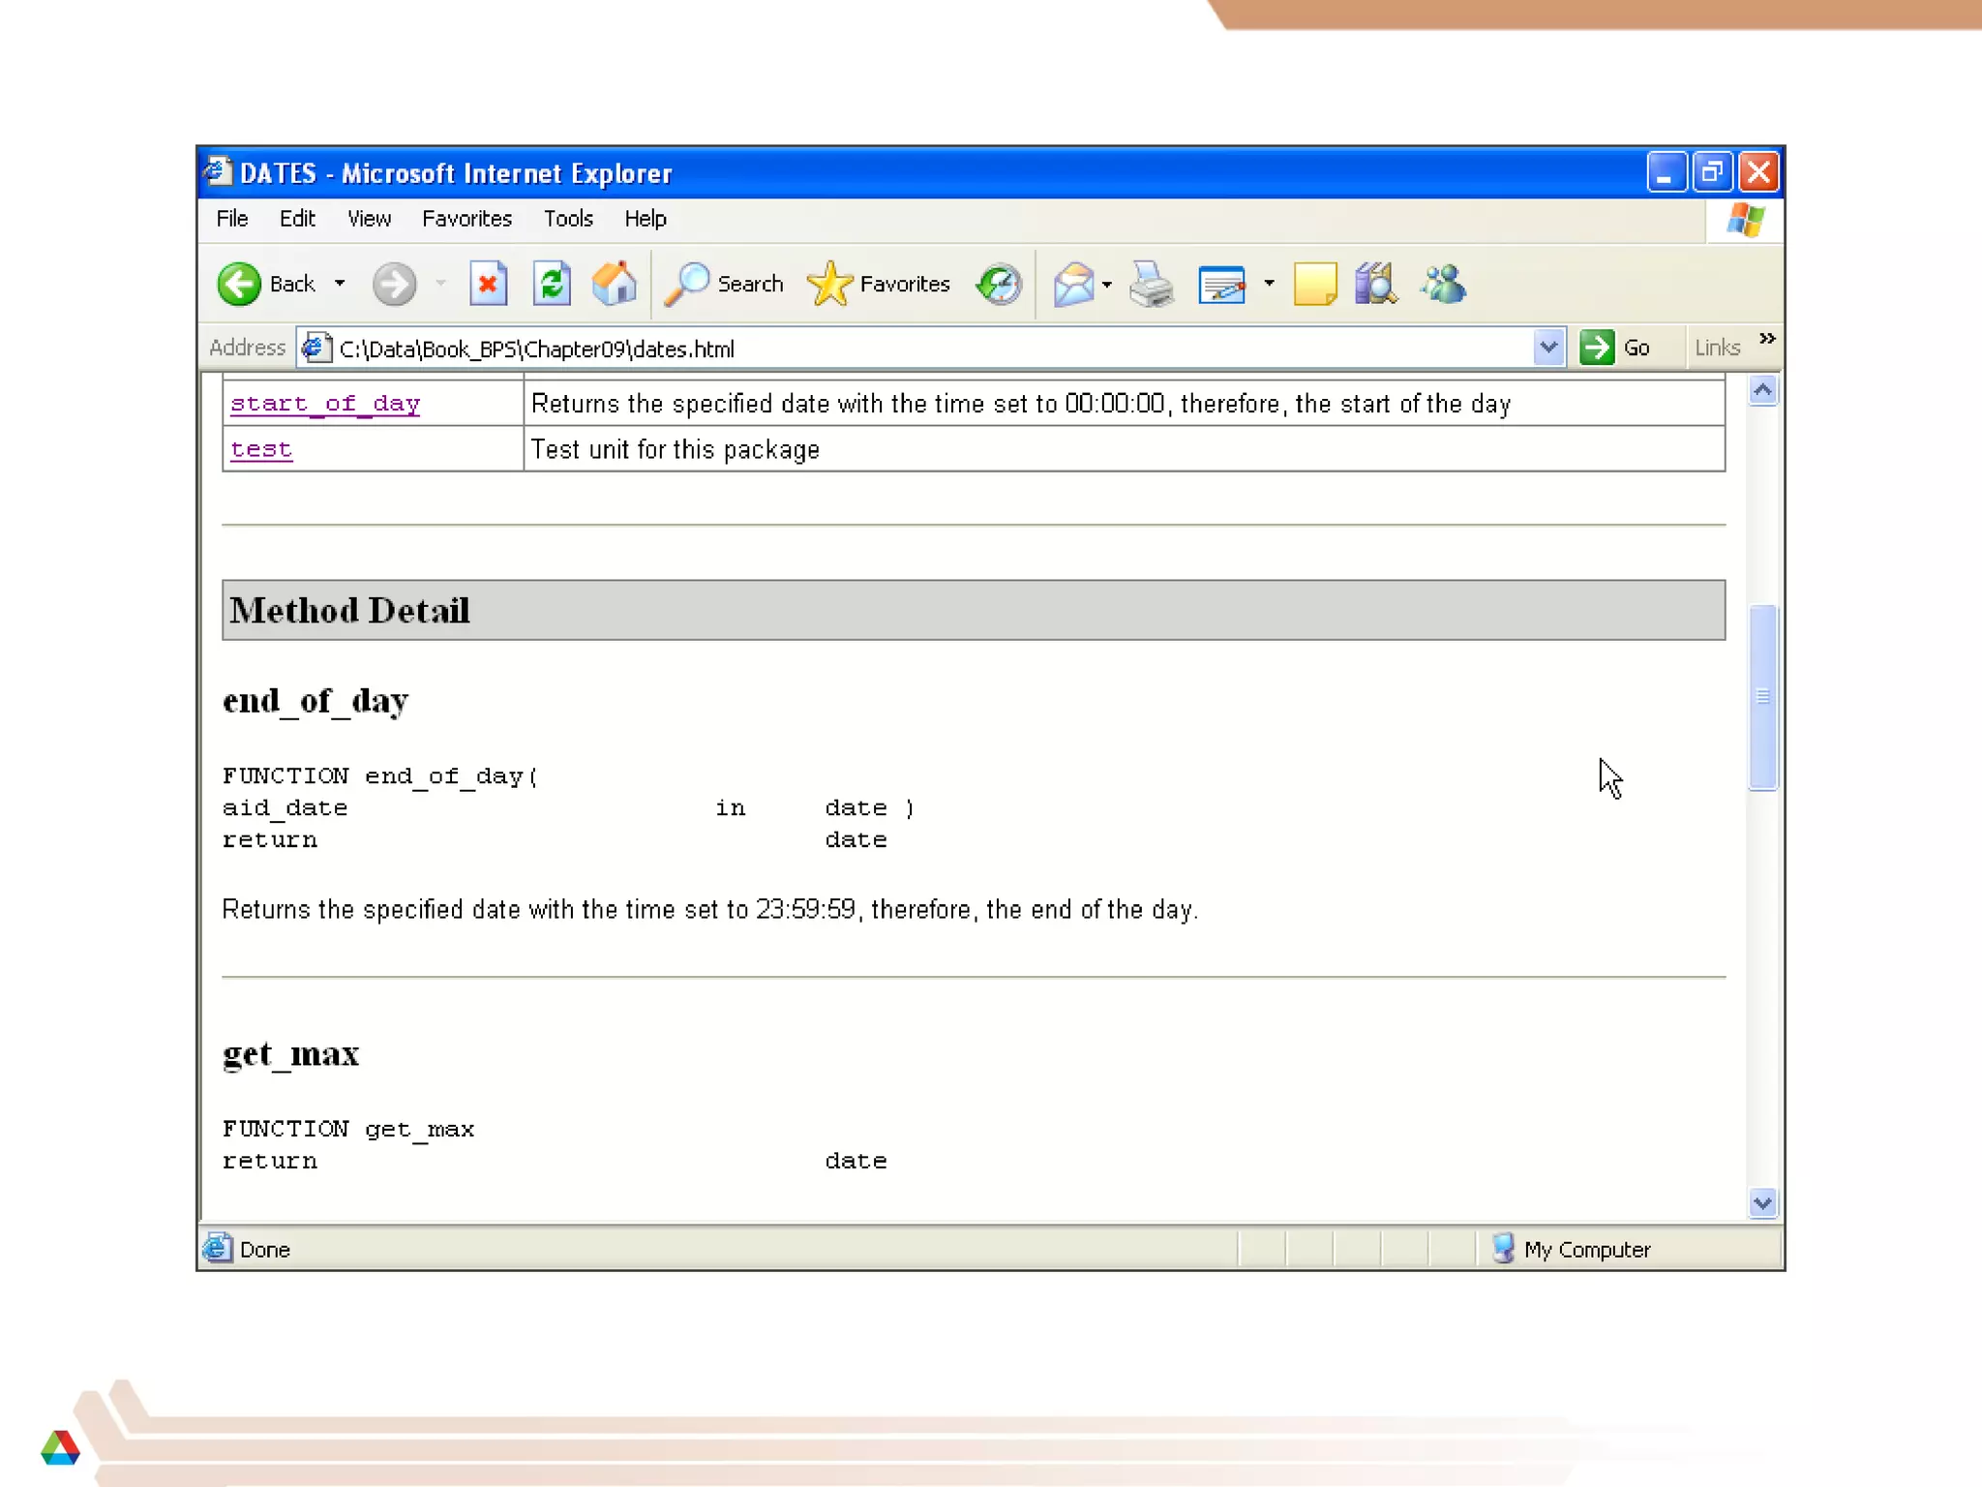Open the Back history dropdown arrow
The width and height of the screenshot is (1982, 1487).
click(x=340, y=284)
